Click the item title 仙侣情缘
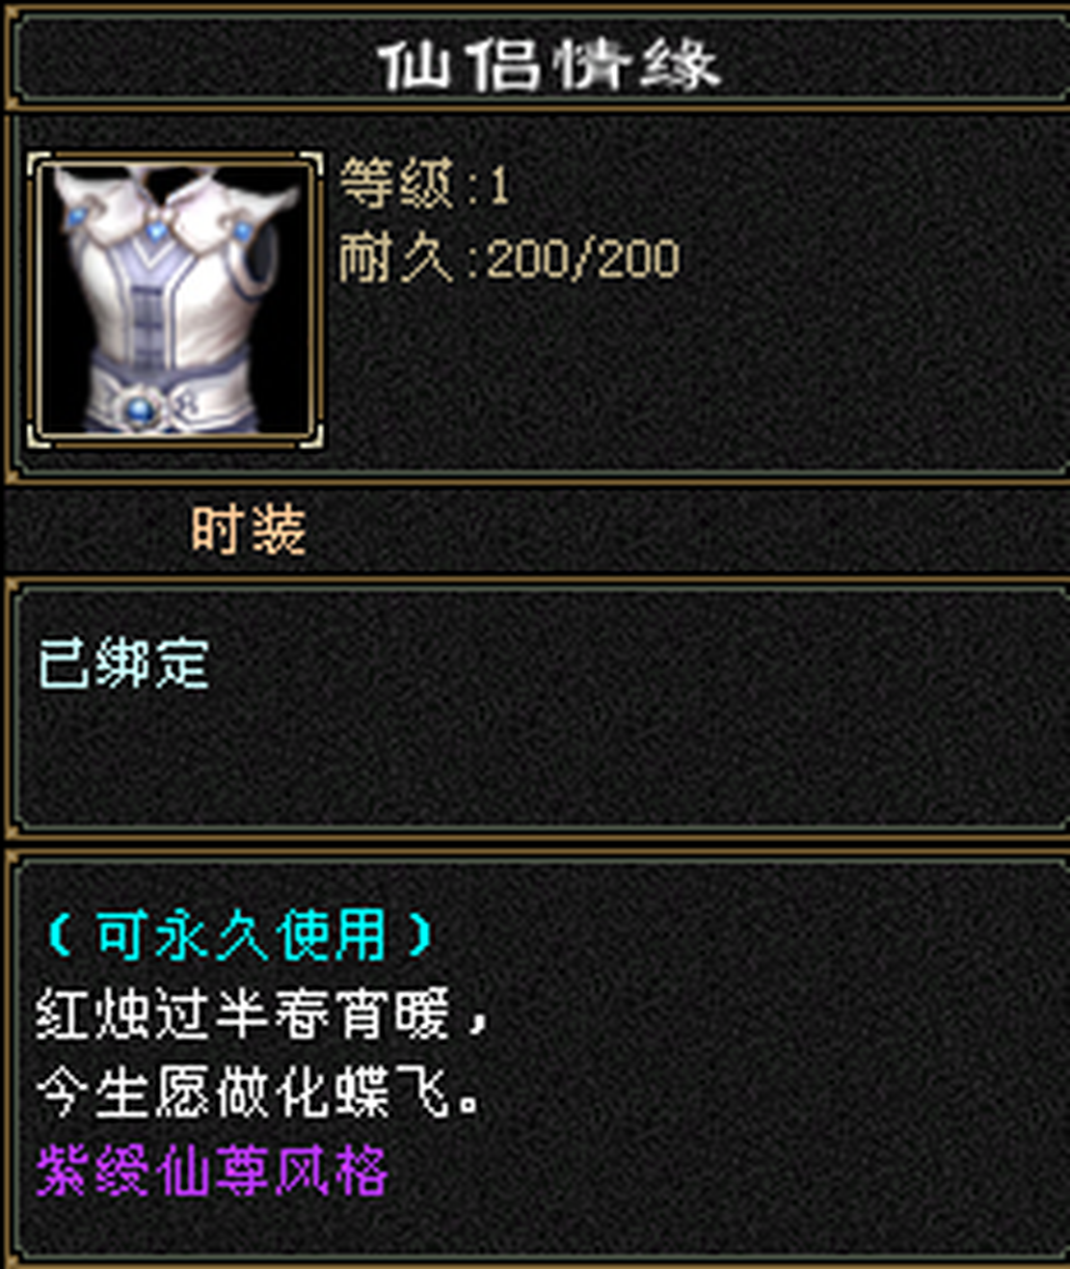The image size is (1070, 1269). pos(549,66)
